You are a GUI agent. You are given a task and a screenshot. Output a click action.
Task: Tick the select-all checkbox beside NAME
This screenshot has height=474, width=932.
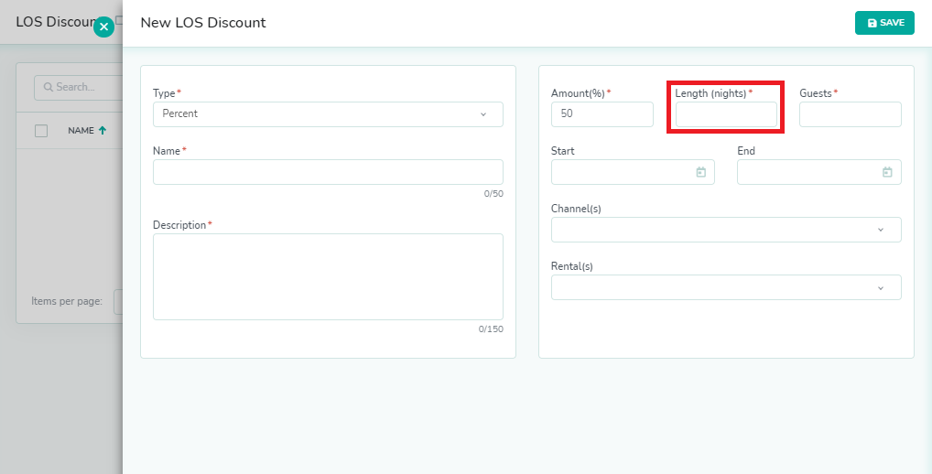(x=41, y=131)
